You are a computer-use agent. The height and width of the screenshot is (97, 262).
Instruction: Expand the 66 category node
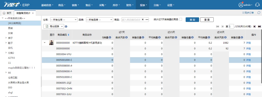[x=6, y=72]
